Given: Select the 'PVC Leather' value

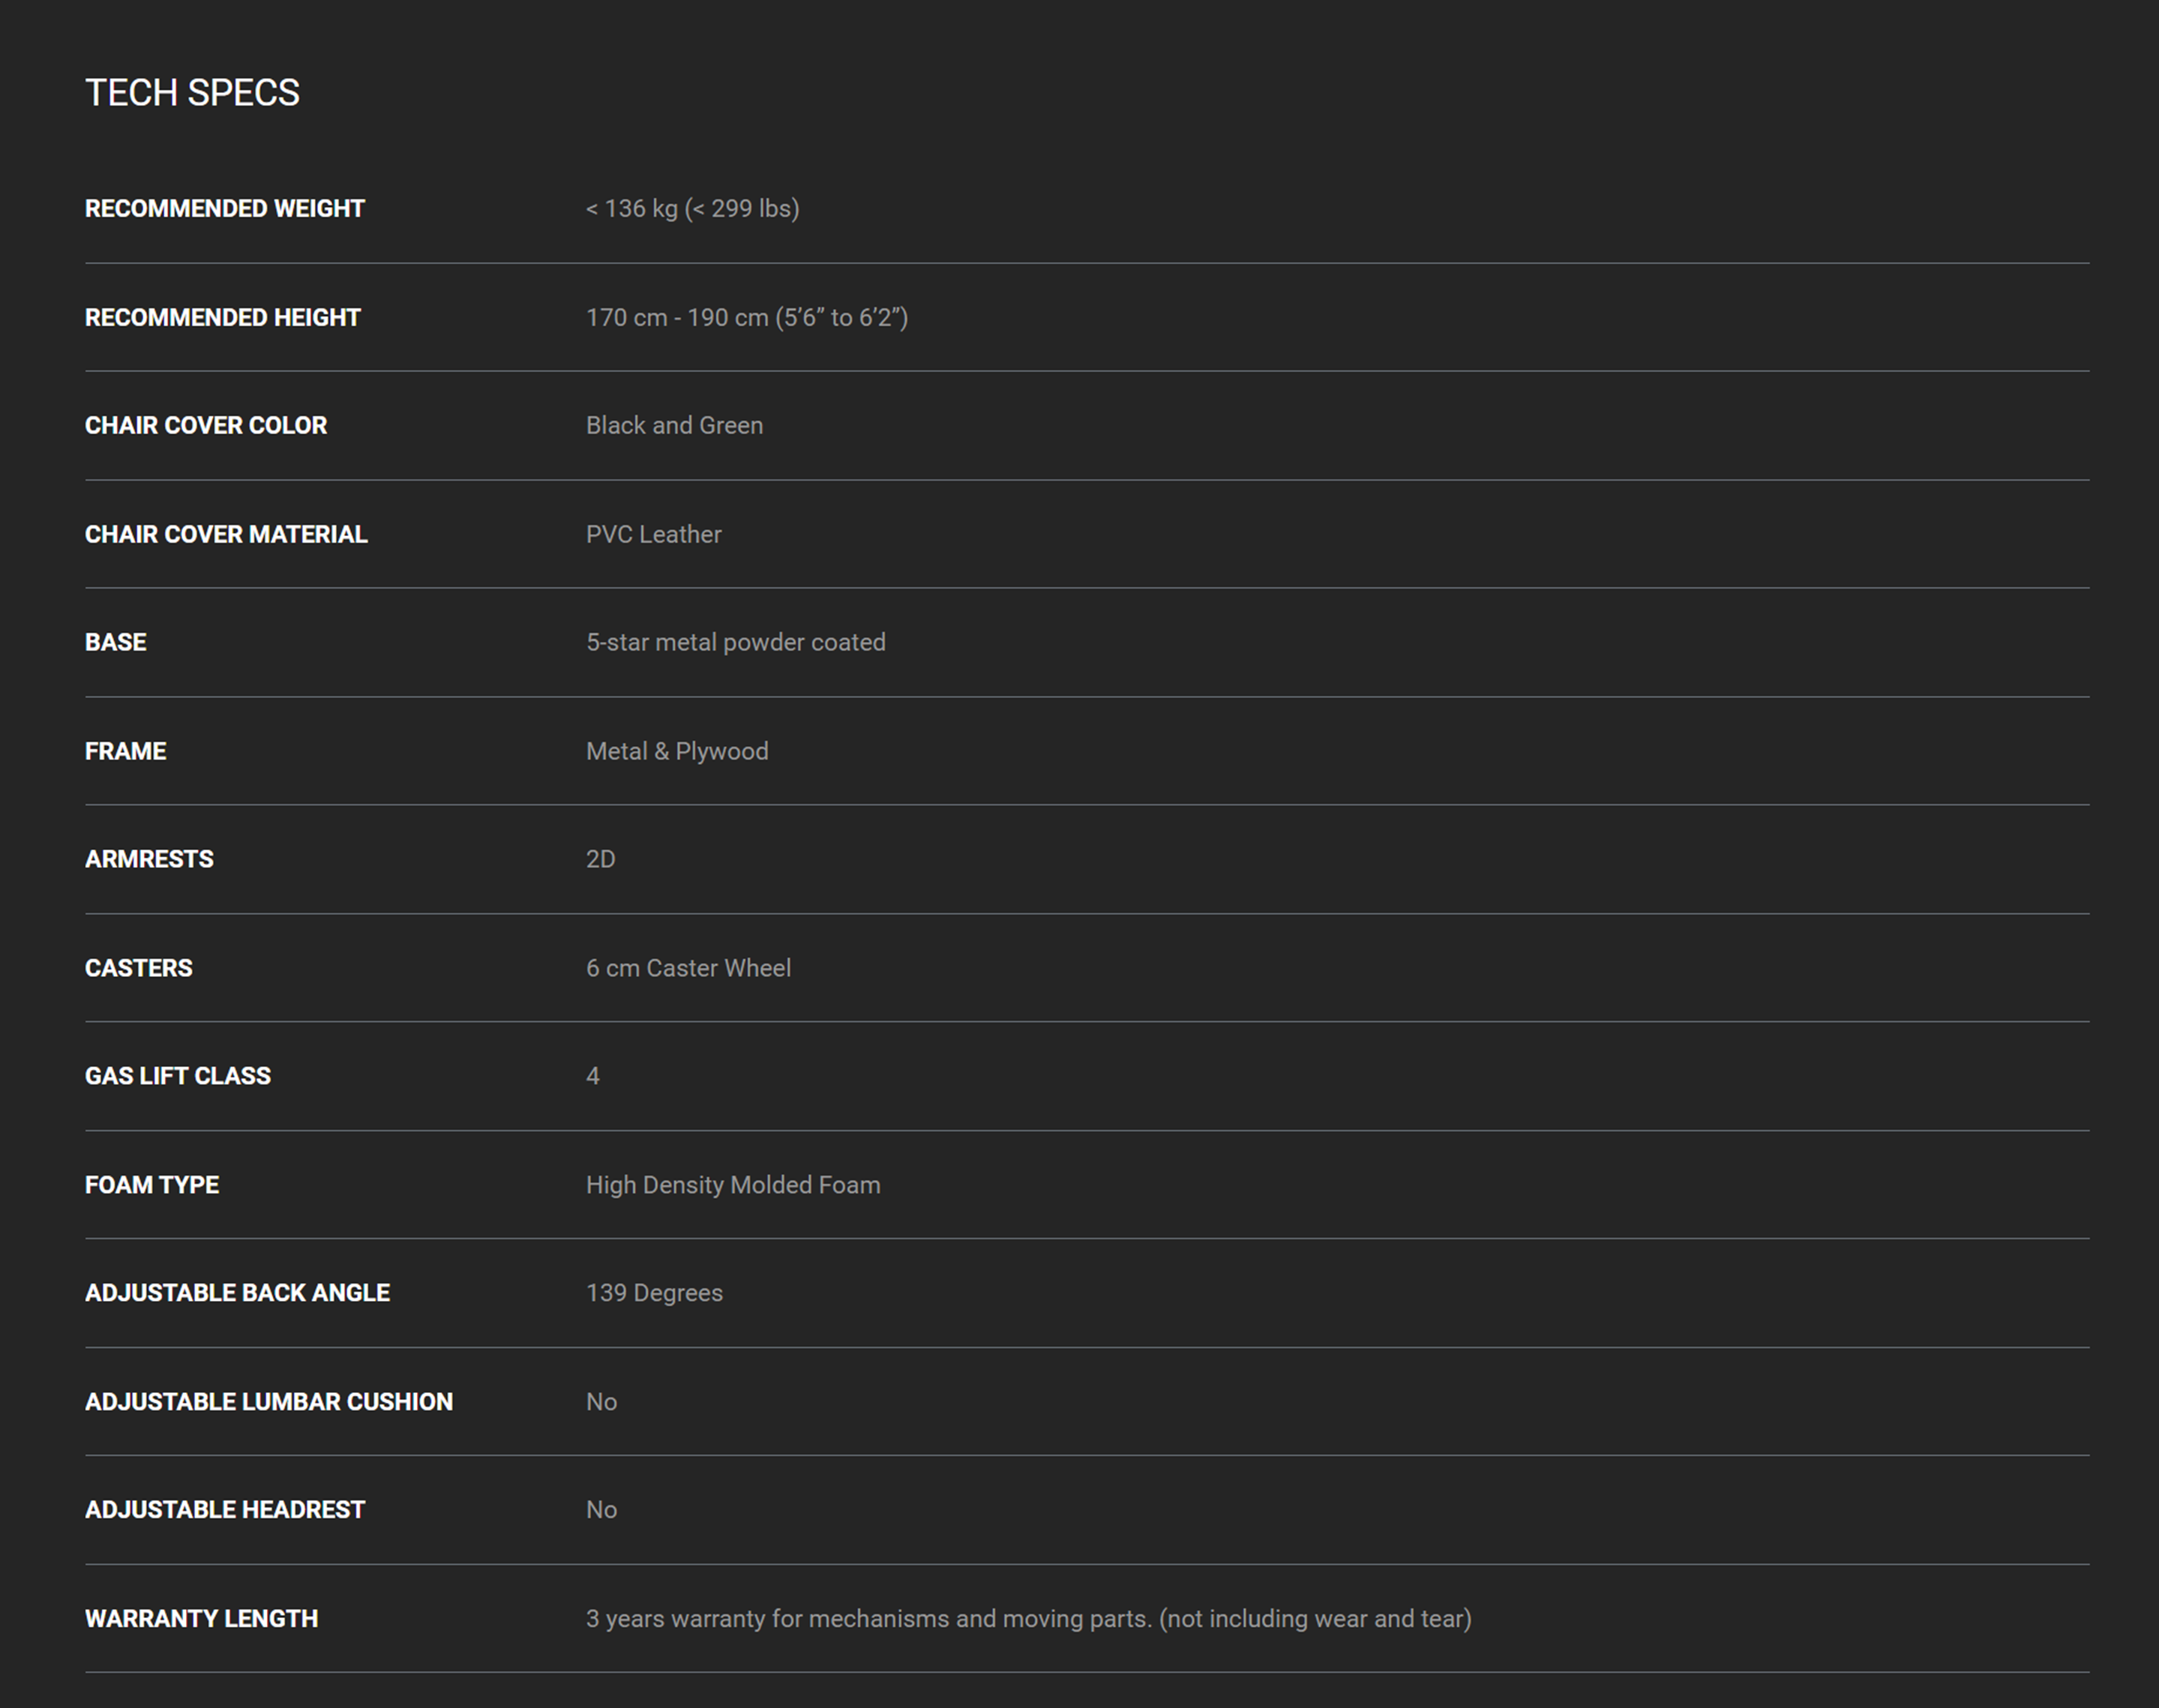Looking at the screenshot, I should click(653, 534).
